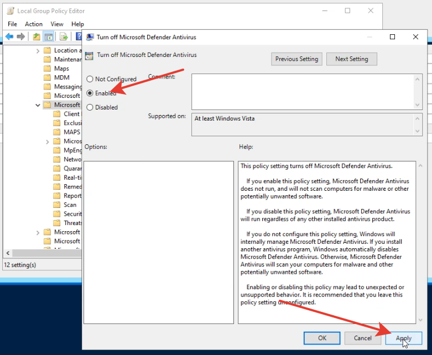Screen dimensions: 432x355
Task: Click the tree pane horizontal scroll left arrow
Action: click(8, 253)
